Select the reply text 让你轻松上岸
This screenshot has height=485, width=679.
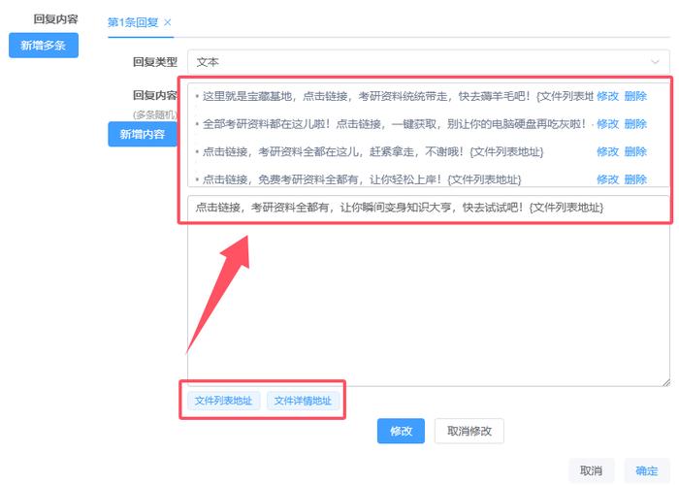(x=362, y=179)
